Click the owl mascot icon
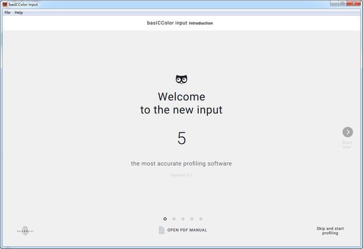Screen dimensions: 363x249 click(x=181, y=79)
